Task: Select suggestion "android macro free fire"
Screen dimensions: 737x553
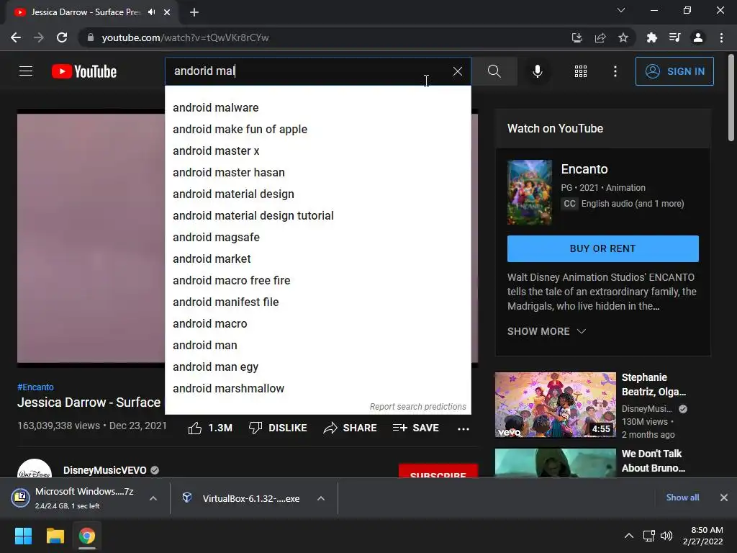Action: tap(317, 281)
